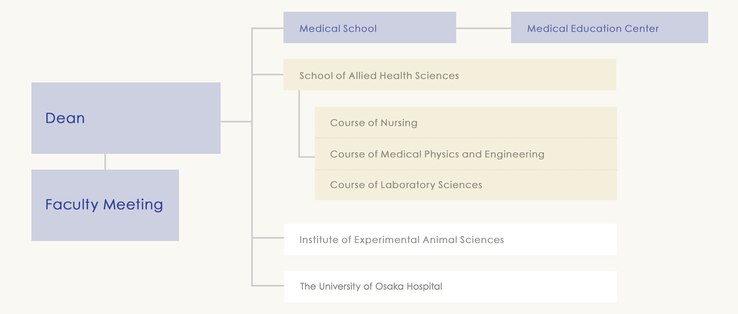Viewport: 738px width, 314px height.
Task: Select the Faculty Meeting box
Action: pos(105,205)
